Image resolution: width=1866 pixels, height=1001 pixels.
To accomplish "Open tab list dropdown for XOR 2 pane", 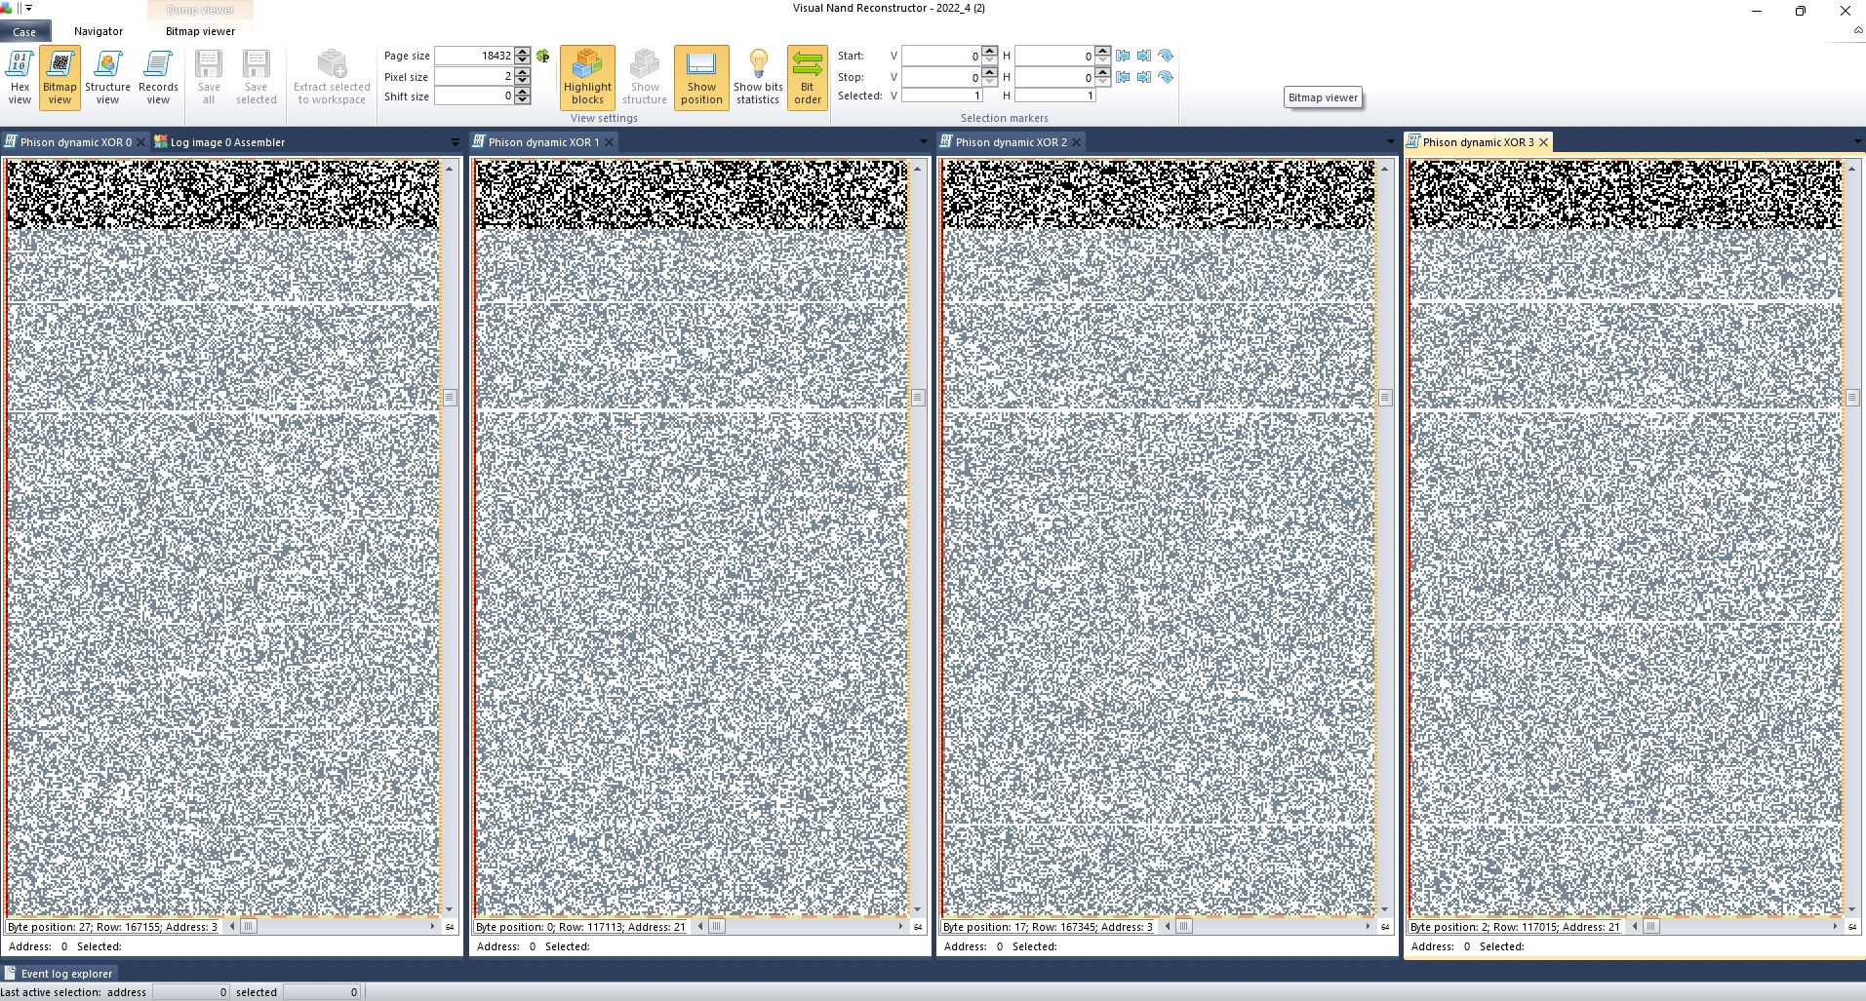I will tap(1390, 142).
